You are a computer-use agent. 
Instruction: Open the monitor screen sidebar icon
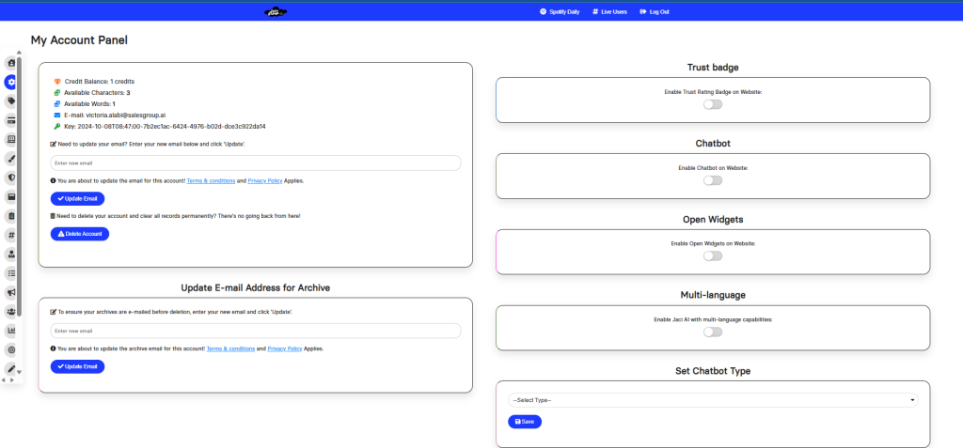point(11,139)
